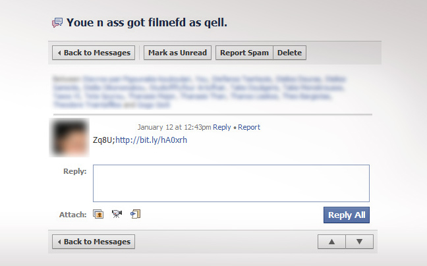Open the bit.ly/hA0xrh link
The image size is (427, 266).
pyautogui.click(x=151, y=140)
